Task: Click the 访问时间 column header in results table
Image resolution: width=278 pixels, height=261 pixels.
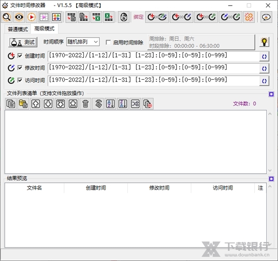Action: point(223,188)
